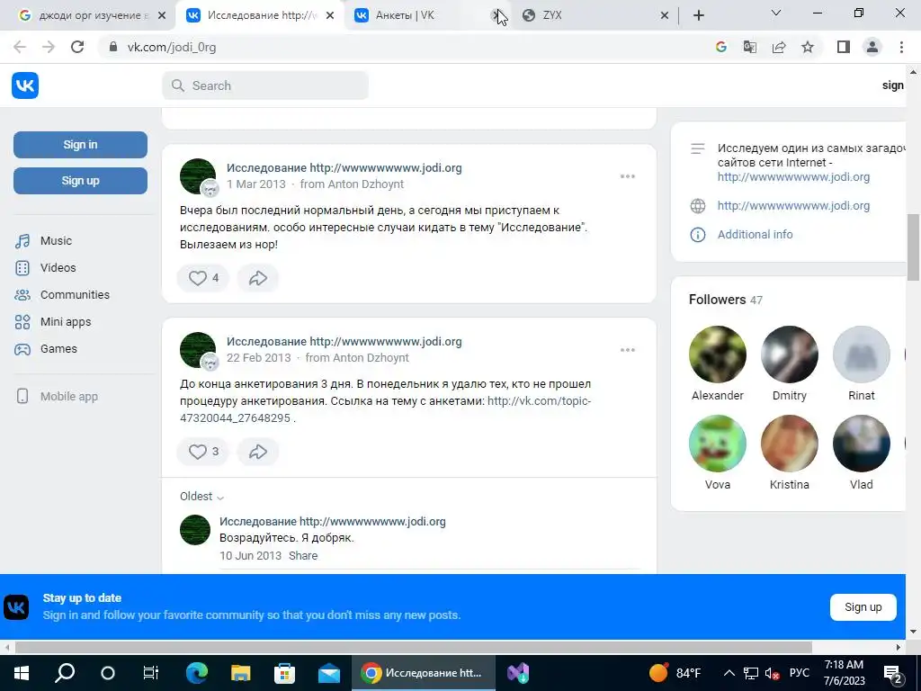This screenshot has height=691, width=921.
Task: Open Visual Studio from taskbar
Action: pyautogui.click(x=518, y=673)
